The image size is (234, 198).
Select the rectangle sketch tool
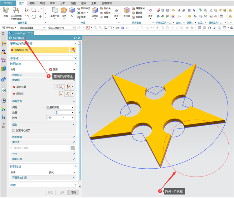pos(34,10)
